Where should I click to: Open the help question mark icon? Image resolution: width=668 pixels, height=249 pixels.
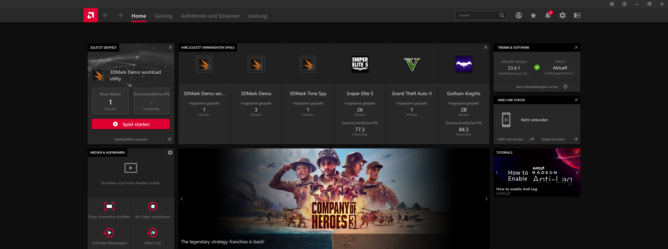click(624, 4)
